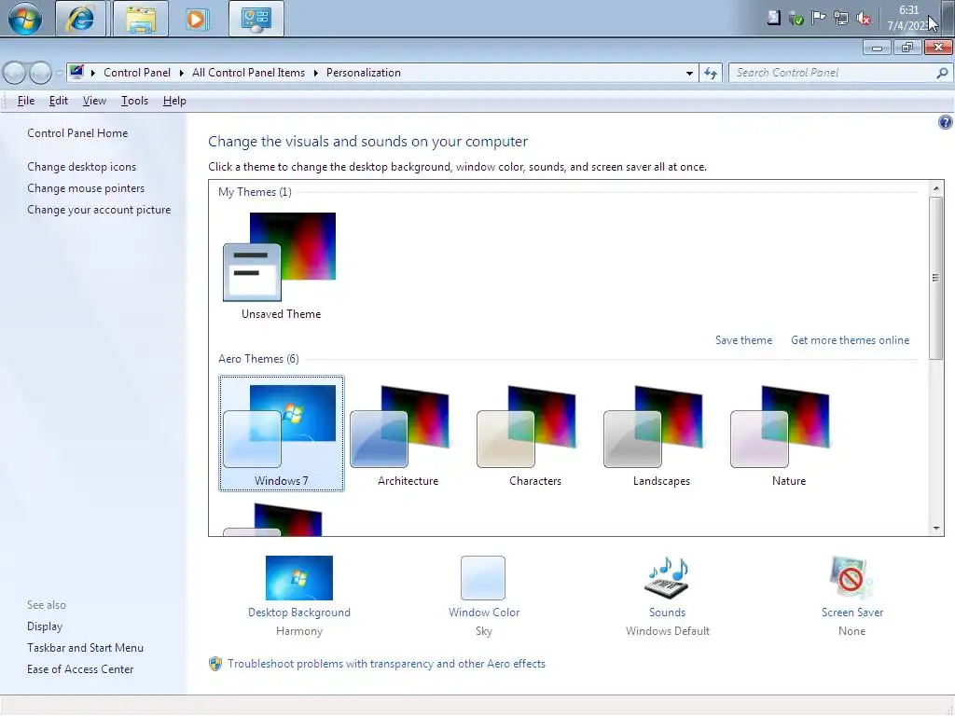Expand the arrow before Control Panel breadcrumb

(x=93, y=73)
